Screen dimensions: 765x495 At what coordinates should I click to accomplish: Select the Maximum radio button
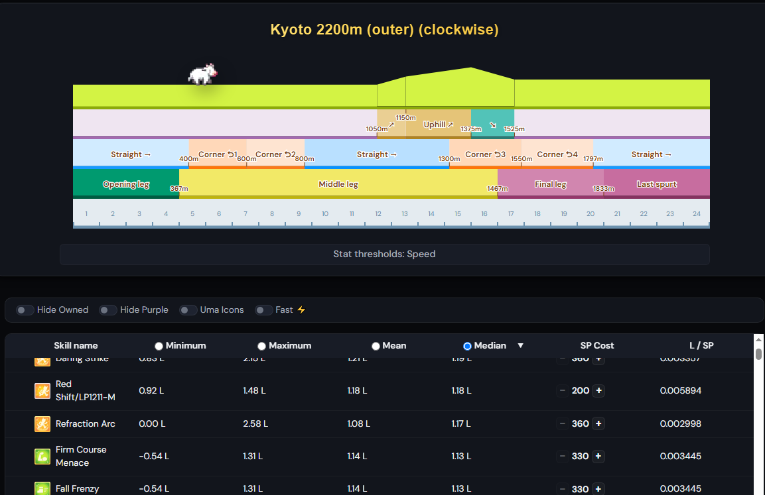[x=261, y=346]
